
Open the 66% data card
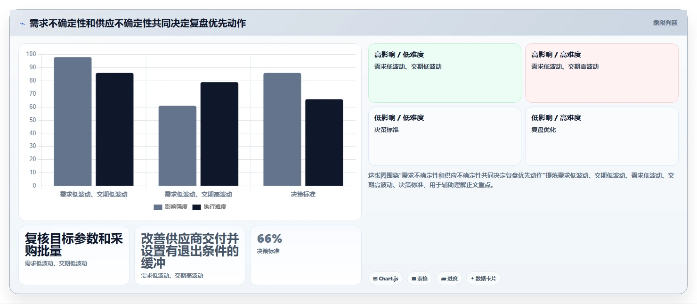click(x=306, y=255)
